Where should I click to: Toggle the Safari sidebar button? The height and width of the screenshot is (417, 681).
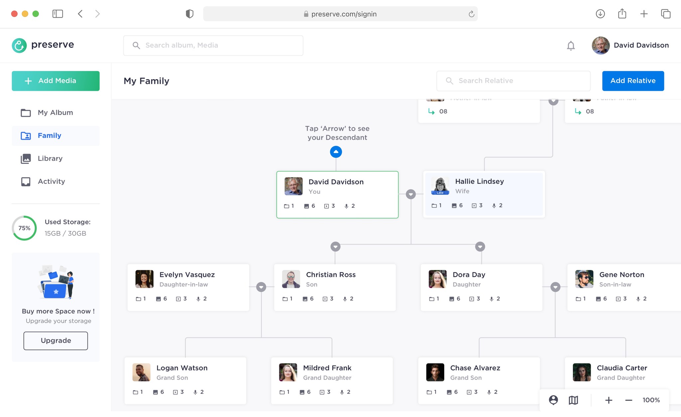58,14
